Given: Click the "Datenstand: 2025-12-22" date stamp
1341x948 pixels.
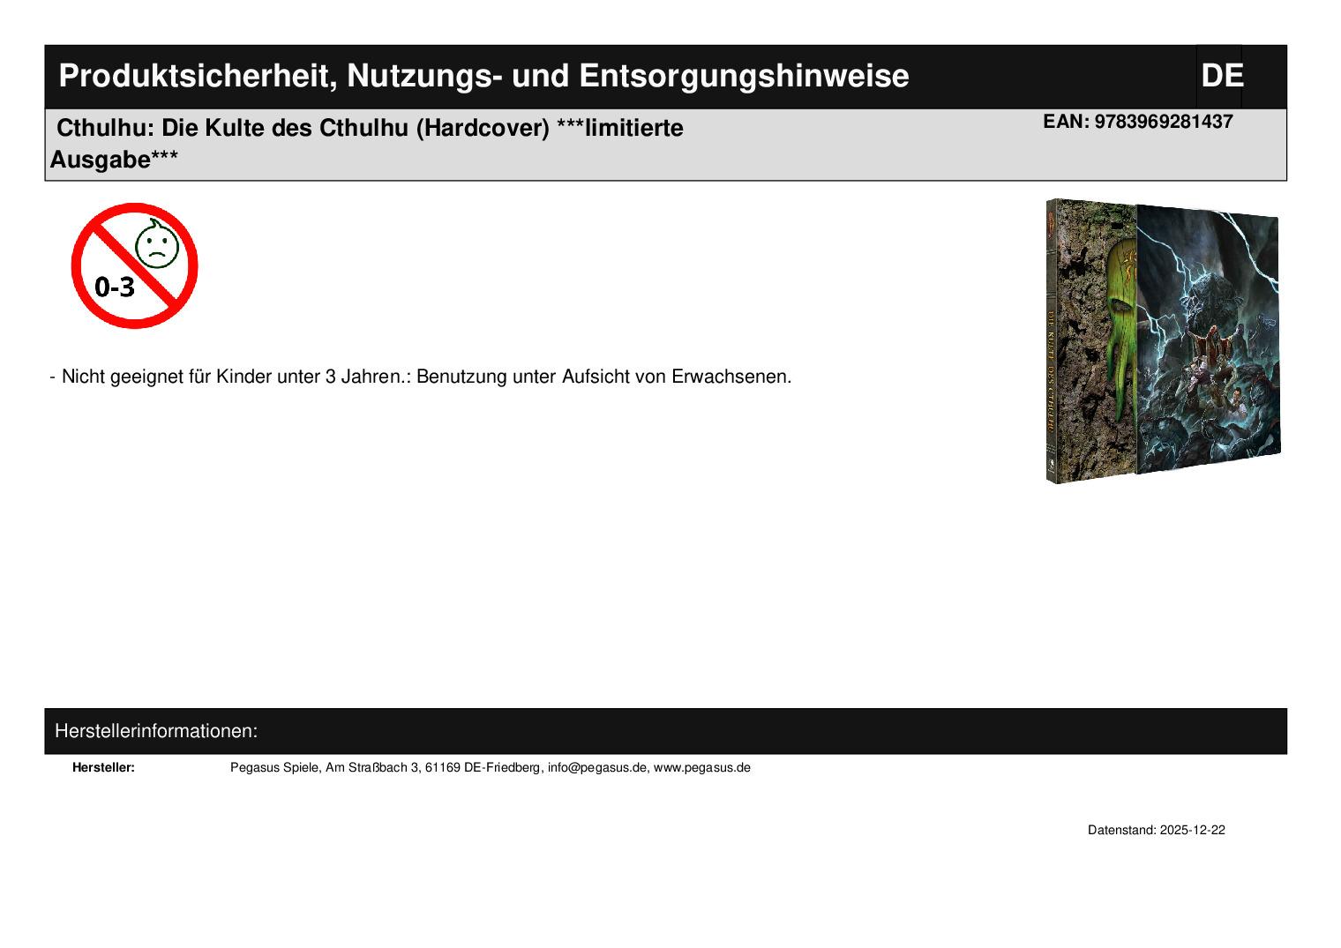Looking at the screenshot, I should (1156, 830).
